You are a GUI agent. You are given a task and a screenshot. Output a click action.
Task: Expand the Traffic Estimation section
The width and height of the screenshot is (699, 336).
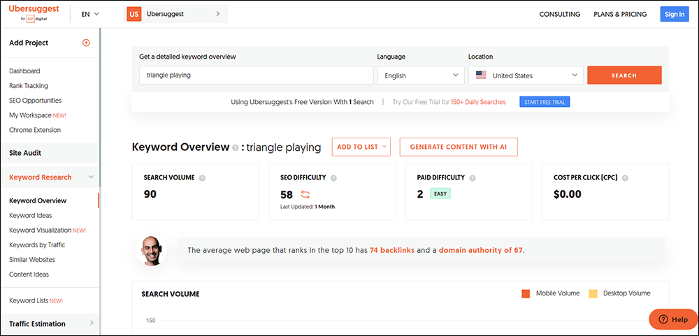pos(92,323)
